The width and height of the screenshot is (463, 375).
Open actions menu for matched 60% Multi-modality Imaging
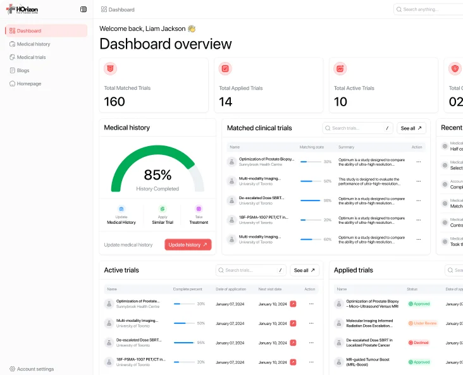419,239
